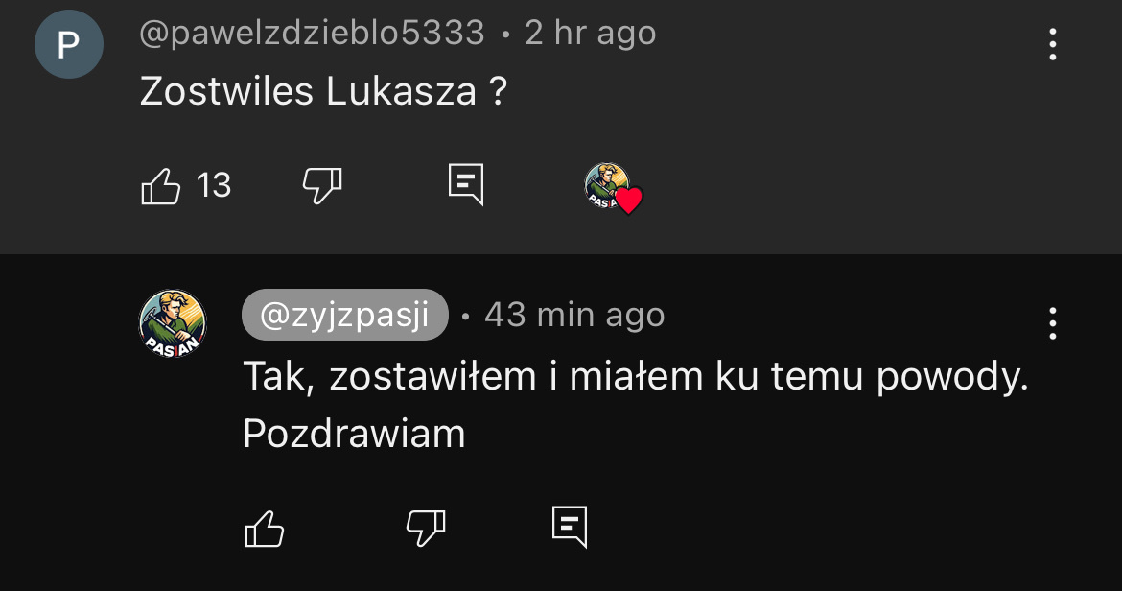The image size is (1122, 591).
Task: Click the like count '13'
Action: pos(214,185)
